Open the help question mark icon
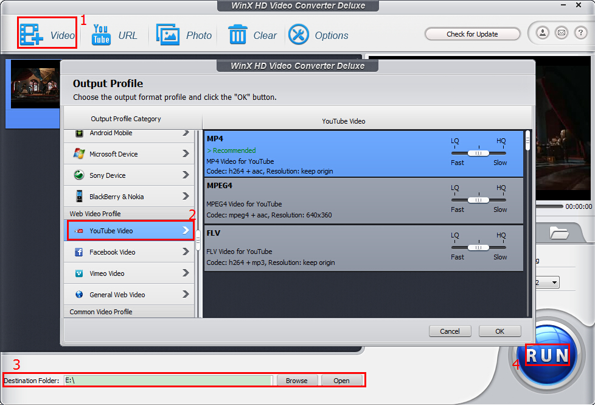 (580, 33)
